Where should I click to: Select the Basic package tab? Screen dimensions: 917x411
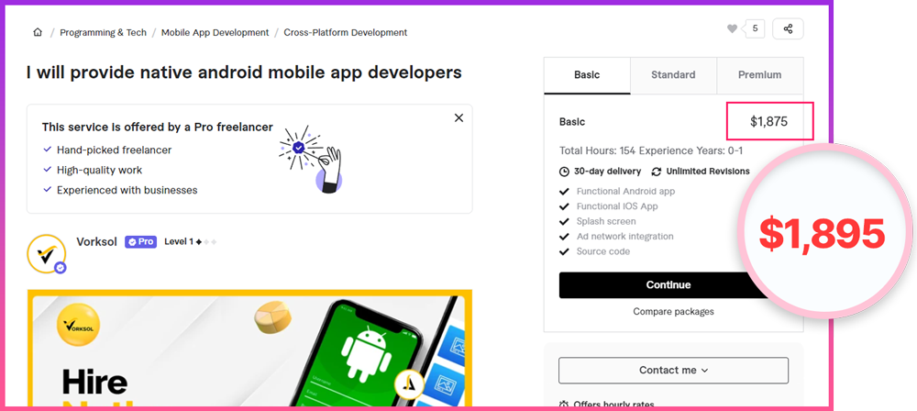pos(587,75)
